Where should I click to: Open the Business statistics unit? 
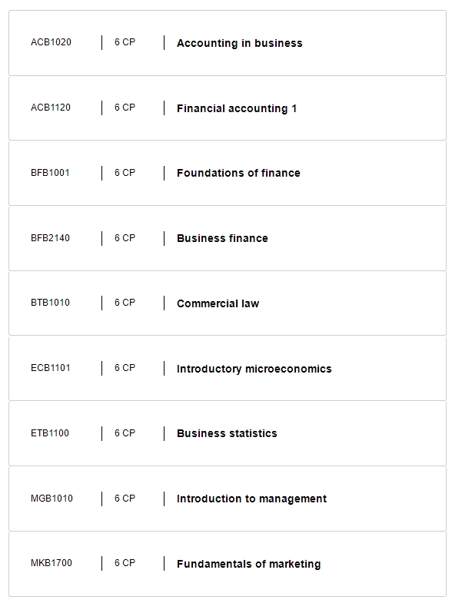(227, 433)
